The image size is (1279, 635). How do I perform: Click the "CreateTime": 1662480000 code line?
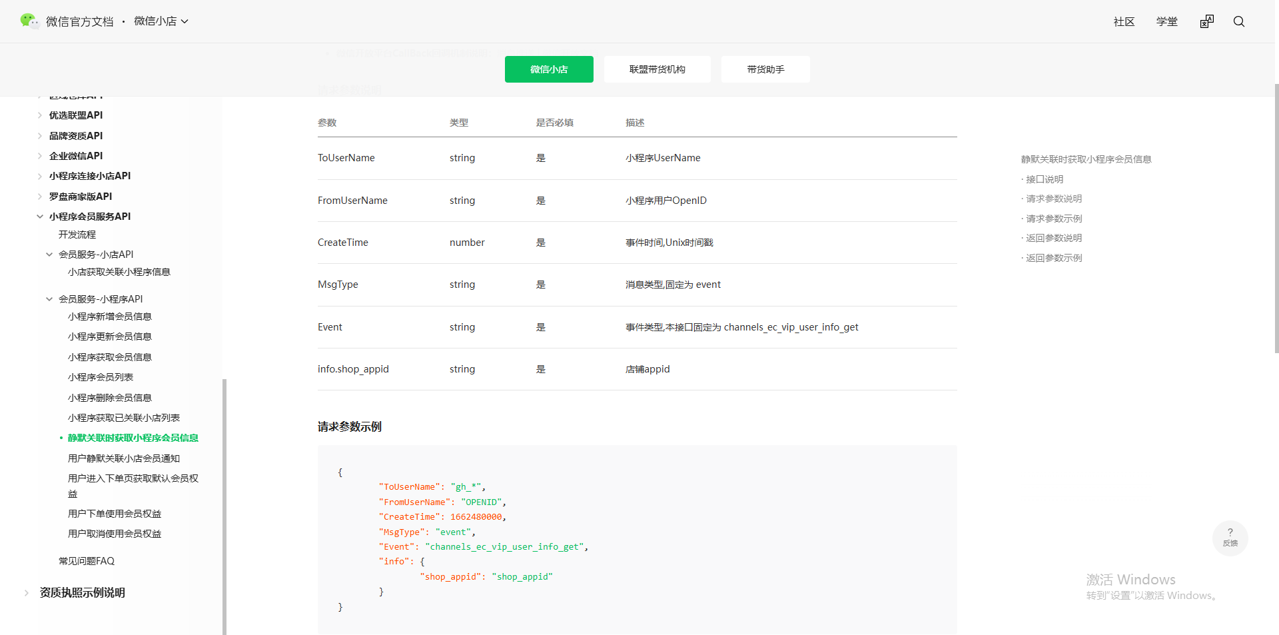(x=443, y=517)
